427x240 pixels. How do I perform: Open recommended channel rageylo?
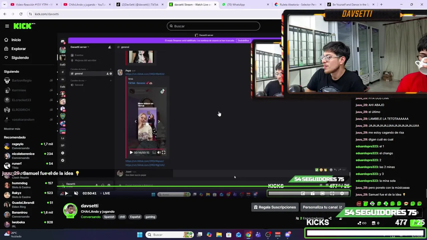[28, 146]
